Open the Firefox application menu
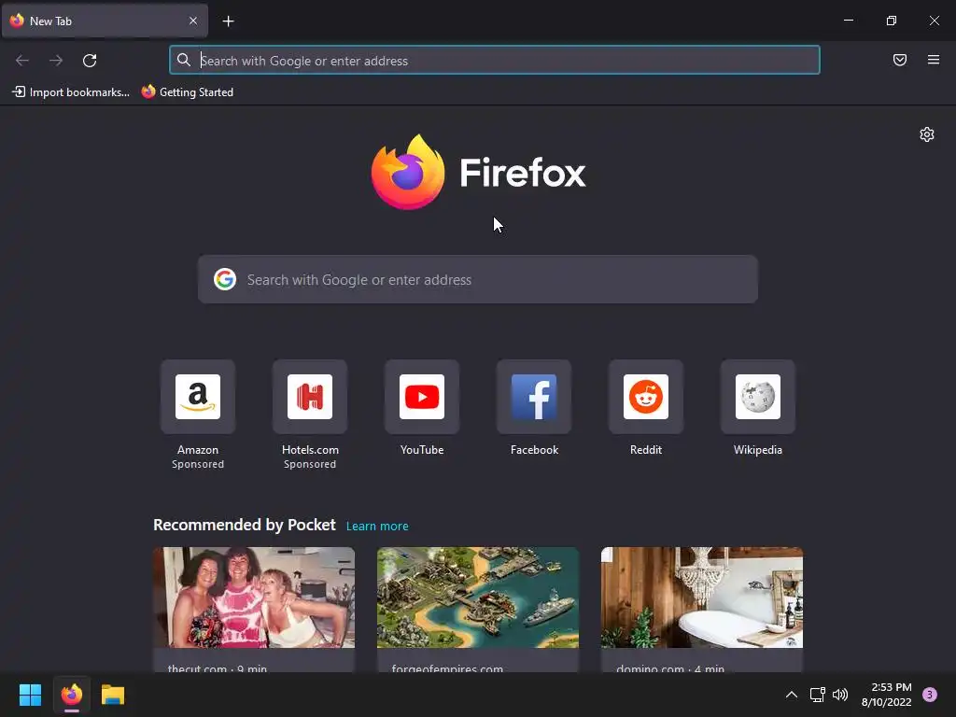The height and width of the screenshot is (717, 956). click(934, 60)
